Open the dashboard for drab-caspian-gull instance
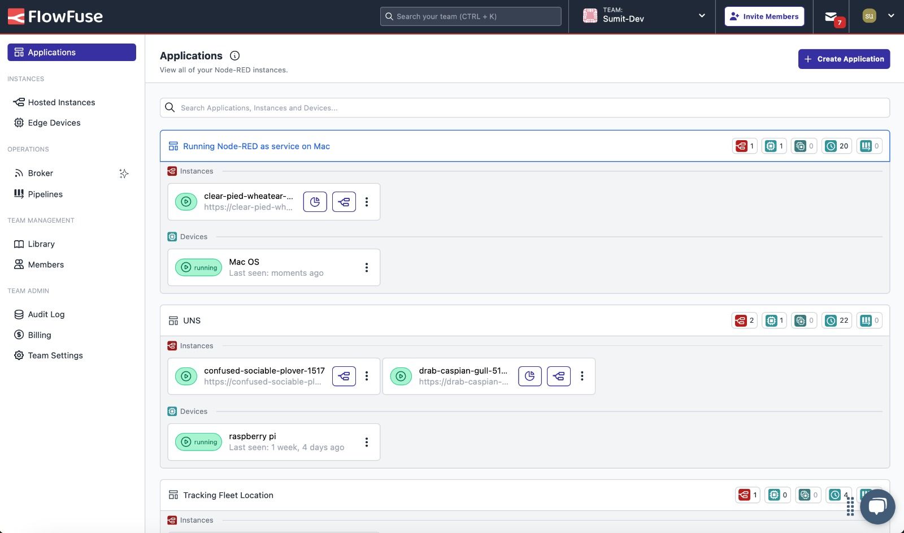Viewport: 904px width, 533px height. (530, 376)
